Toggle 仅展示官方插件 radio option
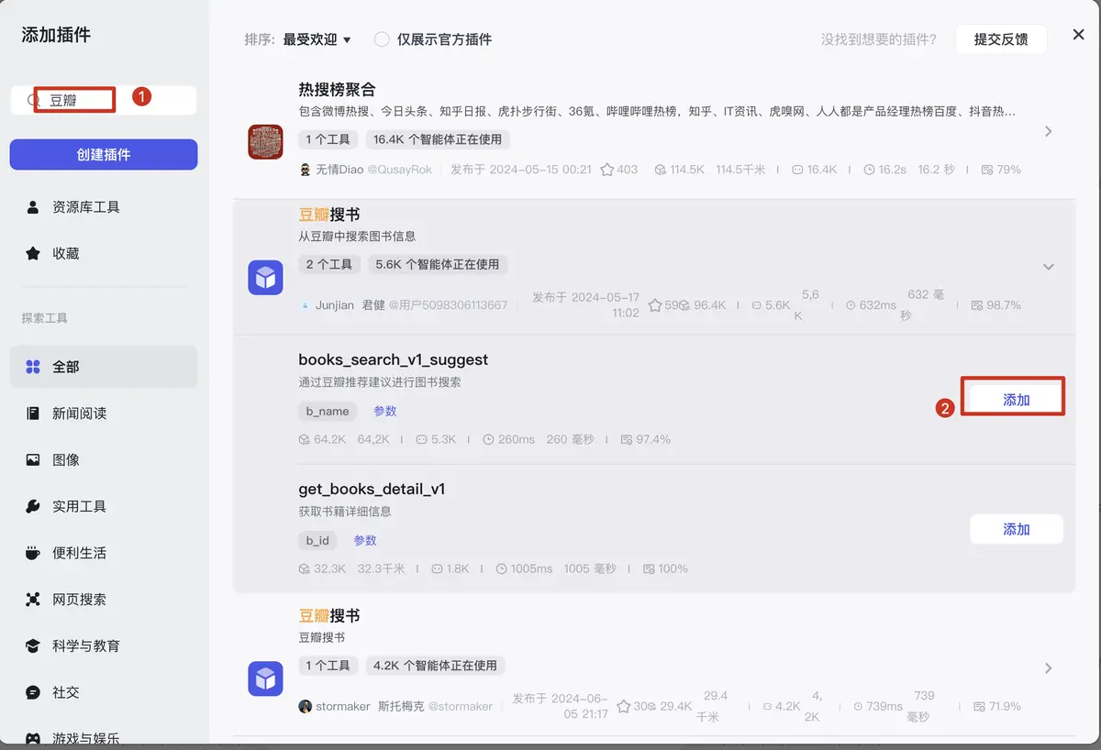 click(x=382, y=39)
